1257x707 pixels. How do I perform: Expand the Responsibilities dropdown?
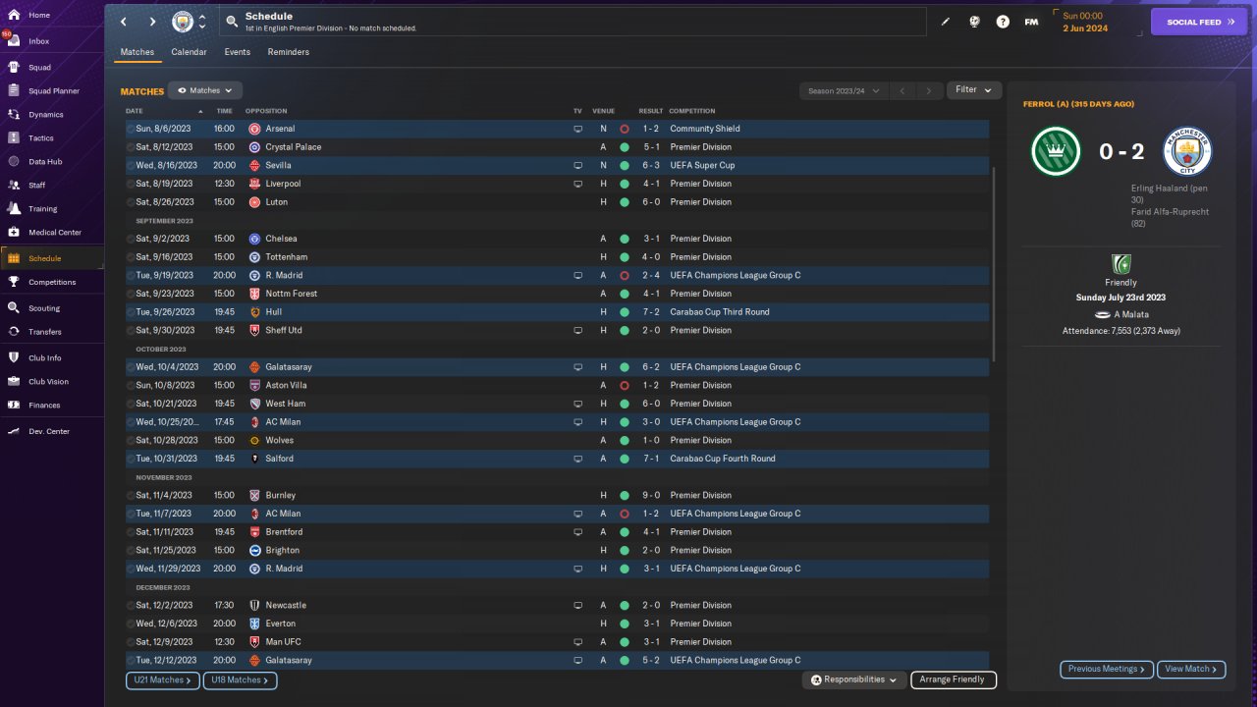(x=854, y=680)
